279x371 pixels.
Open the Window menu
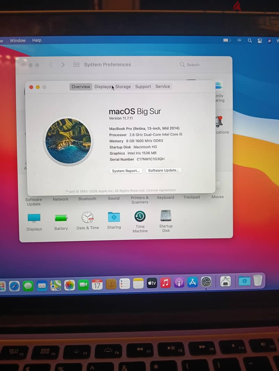coord(18,41)
